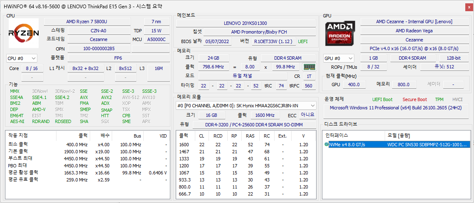The width and height of the screenshot is (474, 203).
Task: Click the DDR4-3200 / PC4-25600 type field
Action: click(x=254, y=125)
